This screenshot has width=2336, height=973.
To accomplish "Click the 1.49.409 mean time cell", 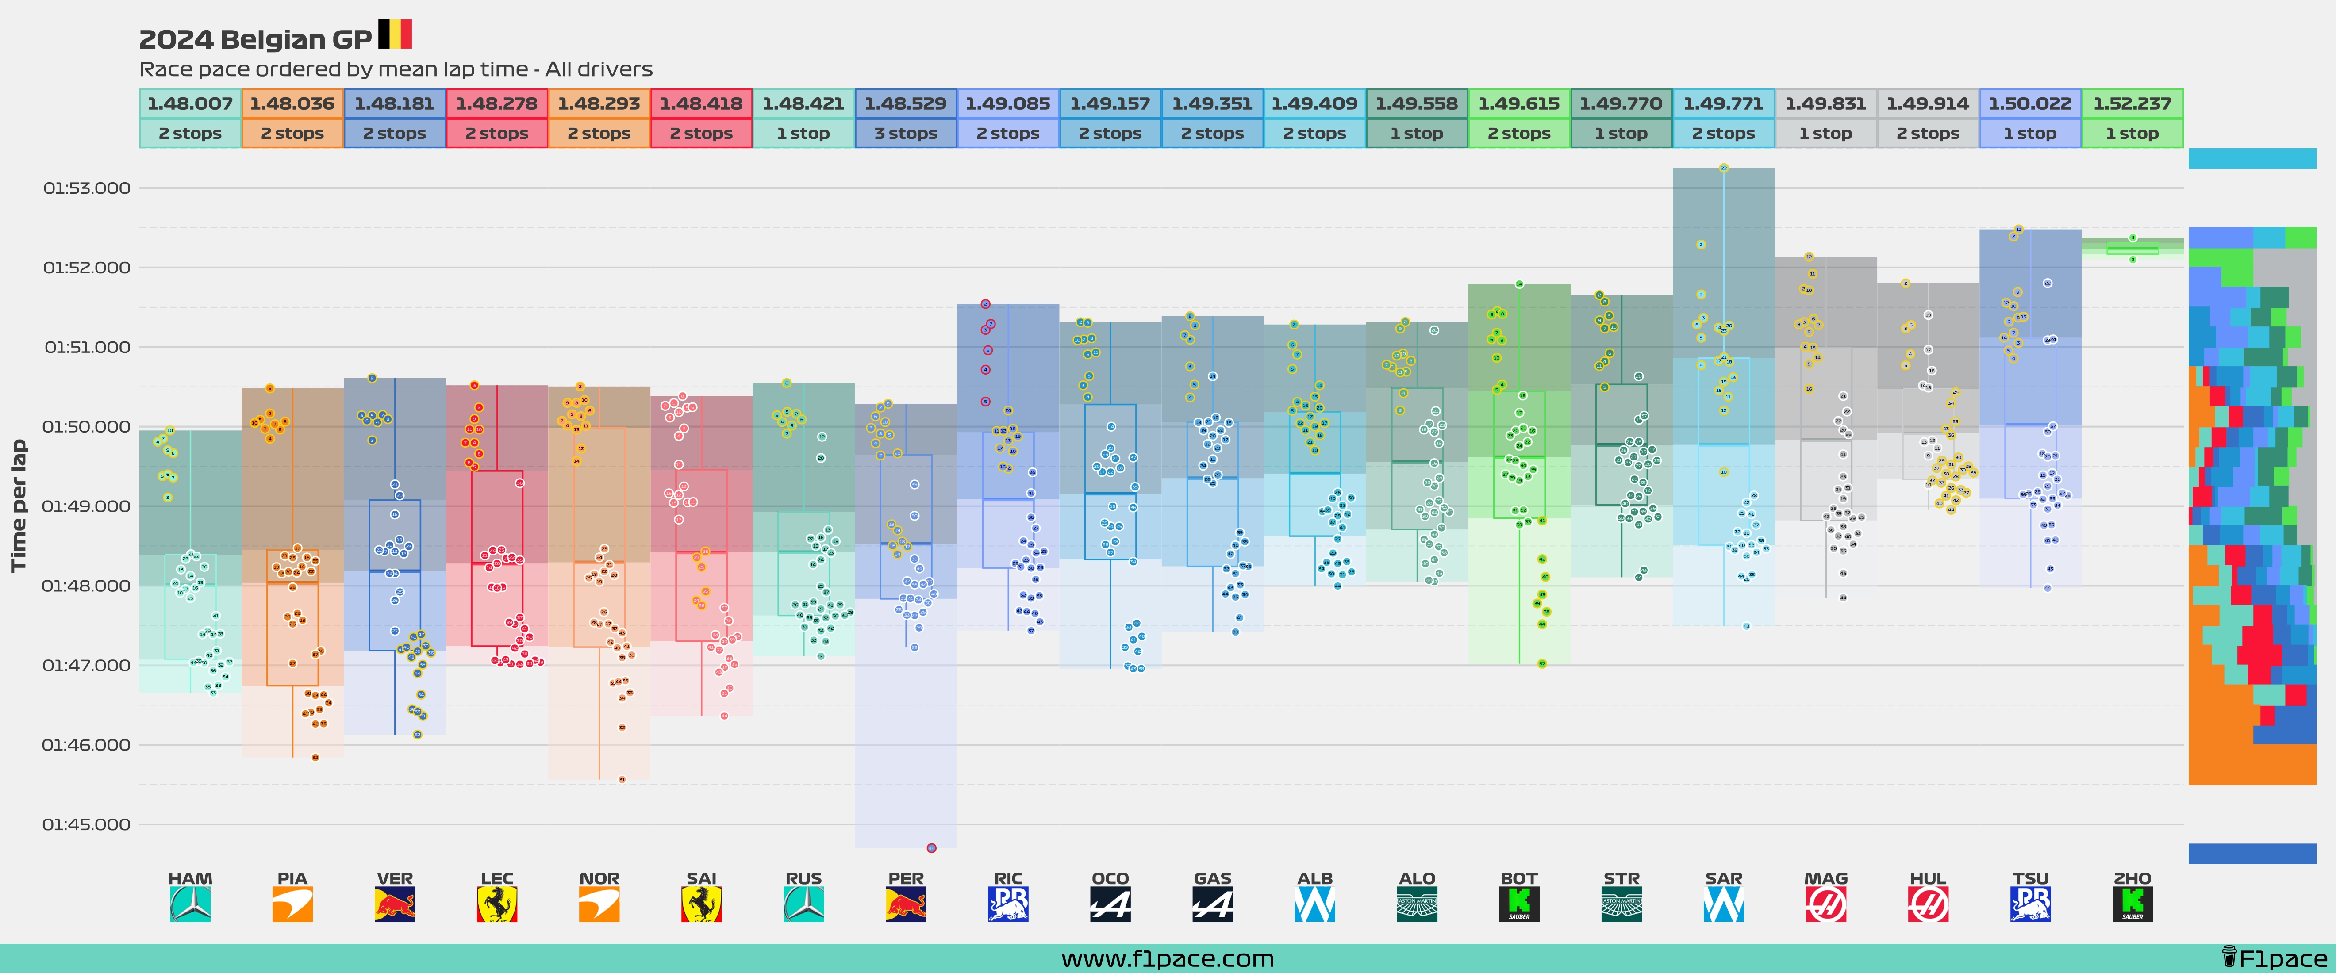I will coord(1315,103).
